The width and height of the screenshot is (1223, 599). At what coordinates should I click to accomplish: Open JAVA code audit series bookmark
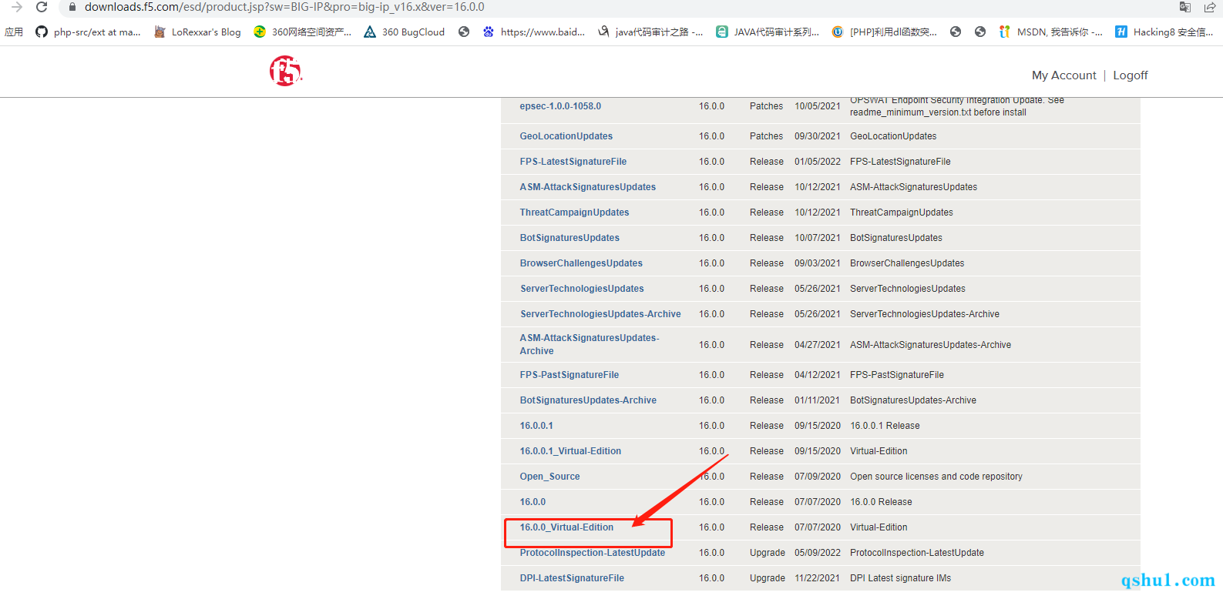pos(768,32)
